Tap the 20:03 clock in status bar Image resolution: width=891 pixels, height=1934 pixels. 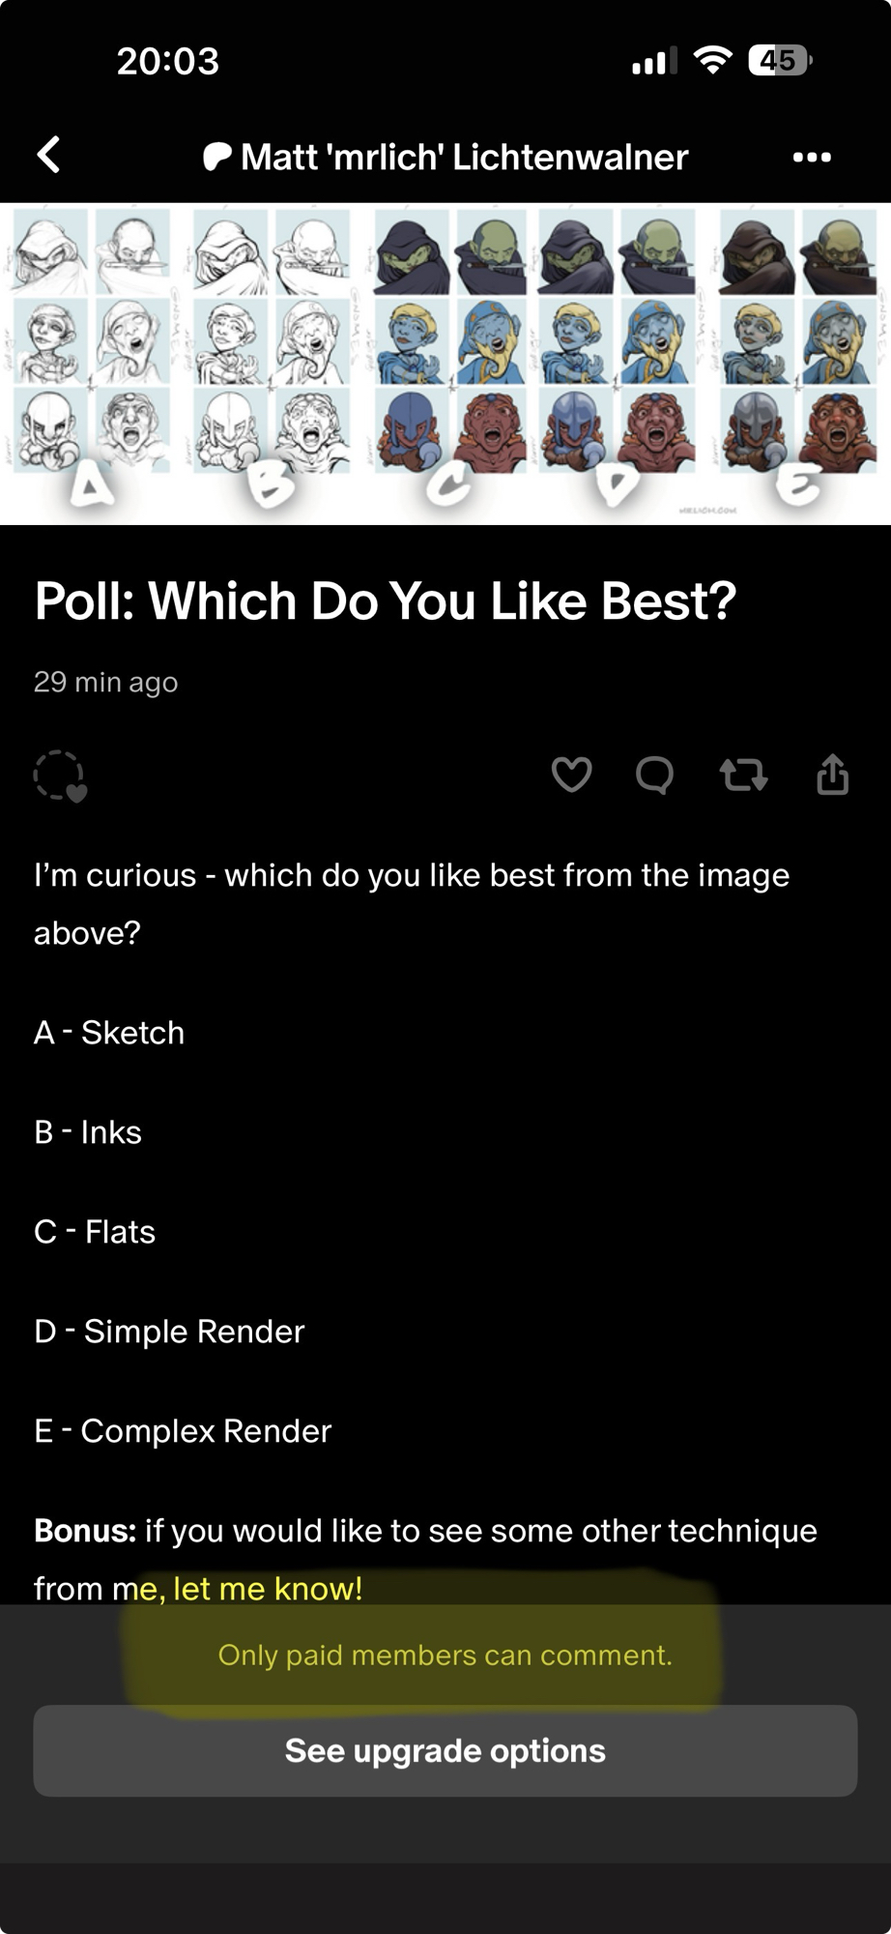[x=168, y=61]
